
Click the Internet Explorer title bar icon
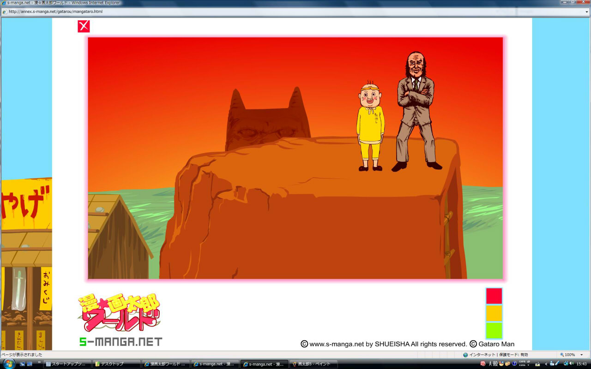[4, 3]
